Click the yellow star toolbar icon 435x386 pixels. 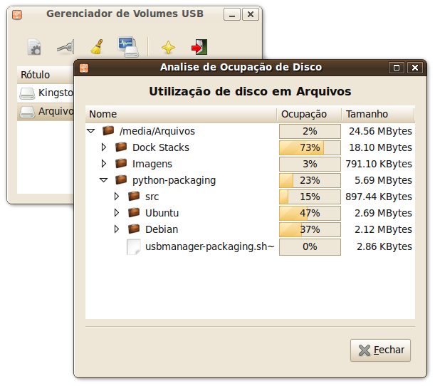click(169, 47)
